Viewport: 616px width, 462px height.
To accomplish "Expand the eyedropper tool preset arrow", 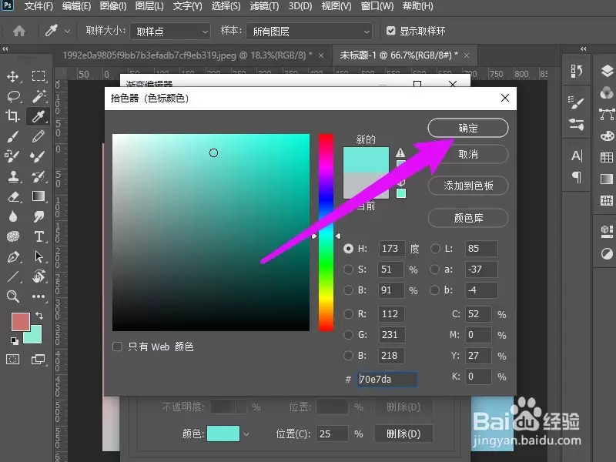I will pos(67,31).
